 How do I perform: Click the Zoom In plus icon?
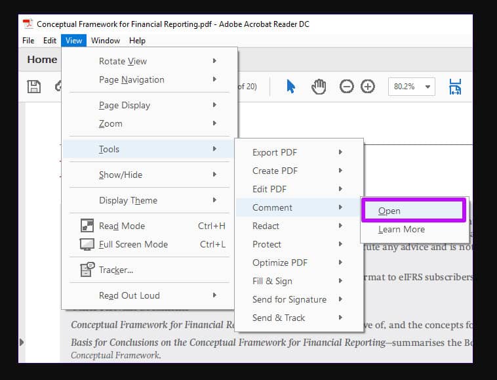point(368,86)
